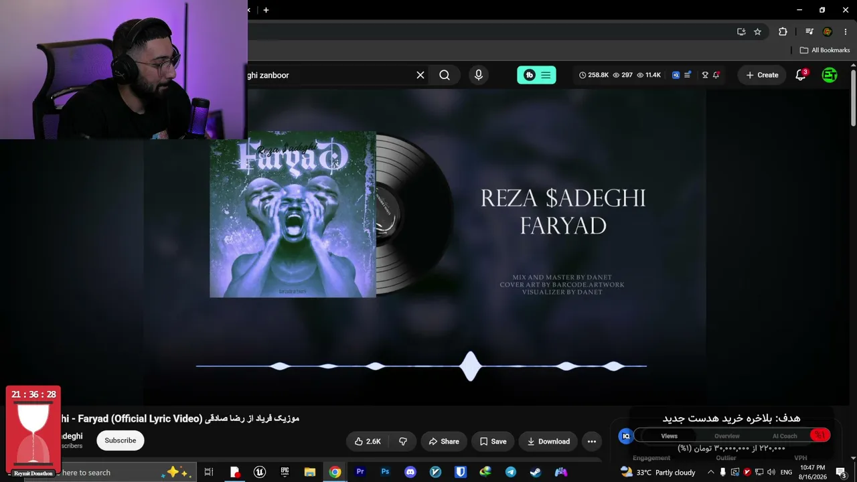Open Task View on the taskbar
The height and width of the screenshot is (482, 857).
[209, 472]
